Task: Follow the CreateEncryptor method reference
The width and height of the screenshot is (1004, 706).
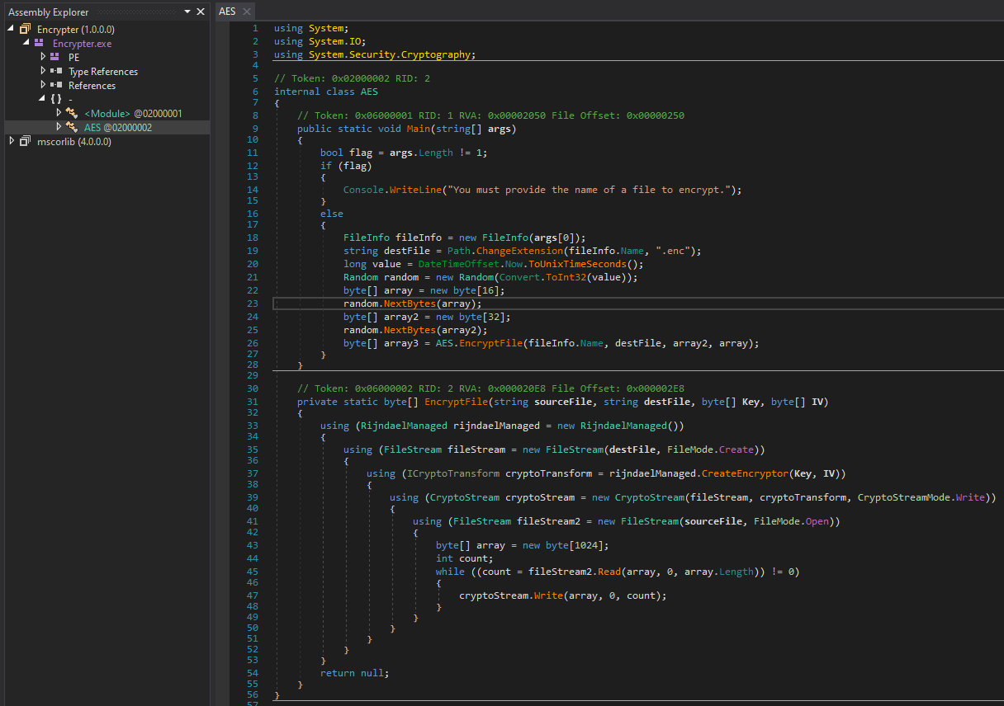Action: coord(743,473)
